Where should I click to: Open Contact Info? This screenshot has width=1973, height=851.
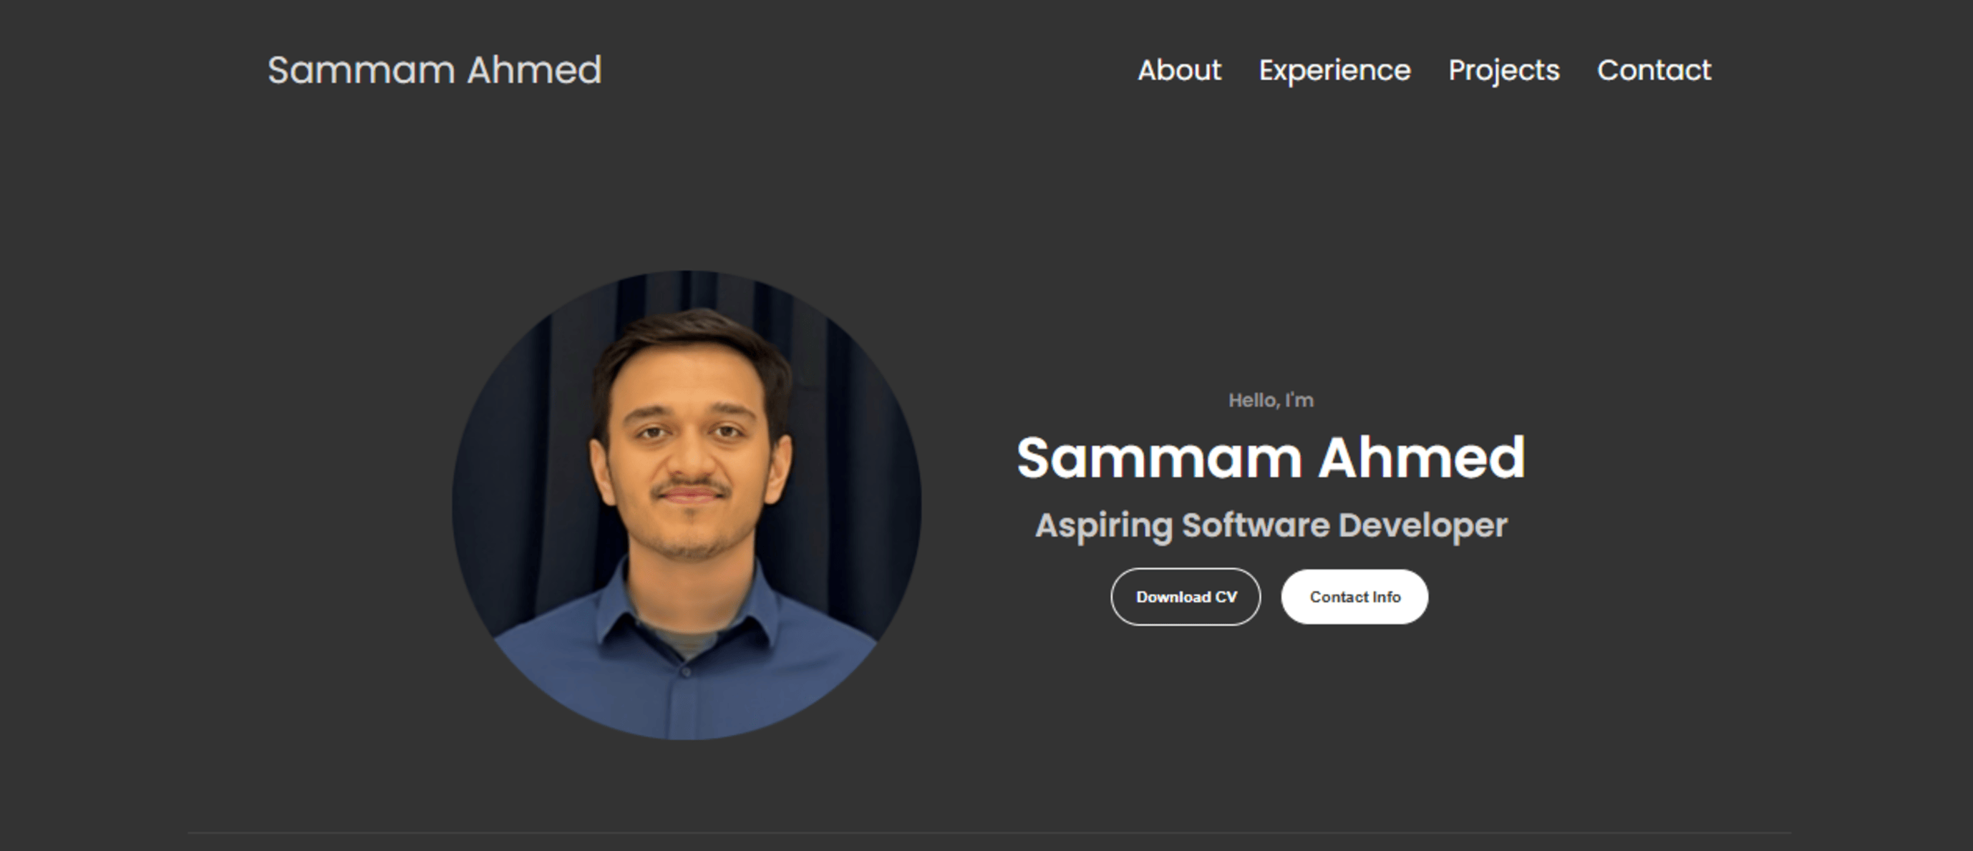[x=1354, y=597]
